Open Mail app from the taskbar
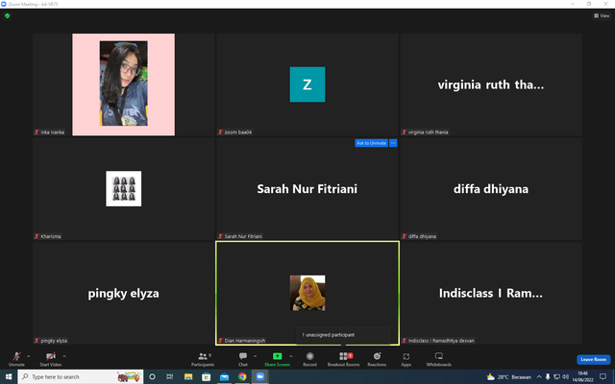 [224, 376]
